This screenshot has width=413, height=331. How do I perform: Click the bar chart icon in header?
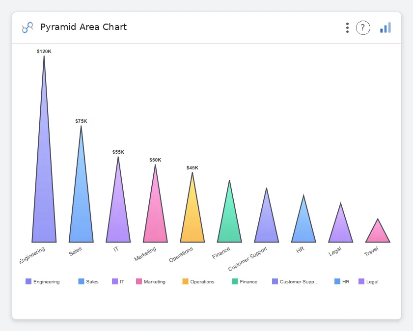[385, 28]
